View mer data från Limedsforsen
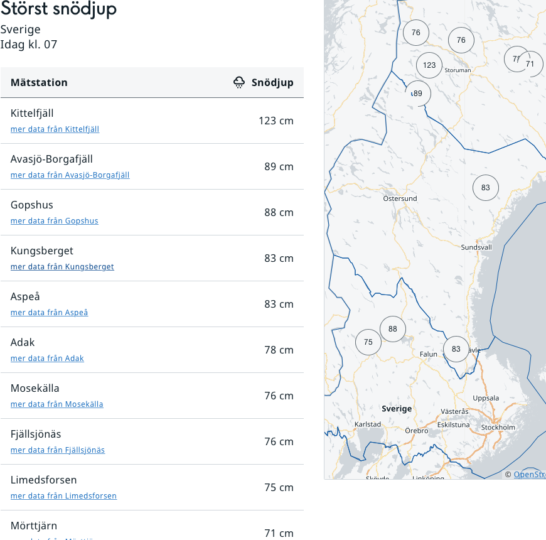Screen dimensions: 546x540 point(63,496)
